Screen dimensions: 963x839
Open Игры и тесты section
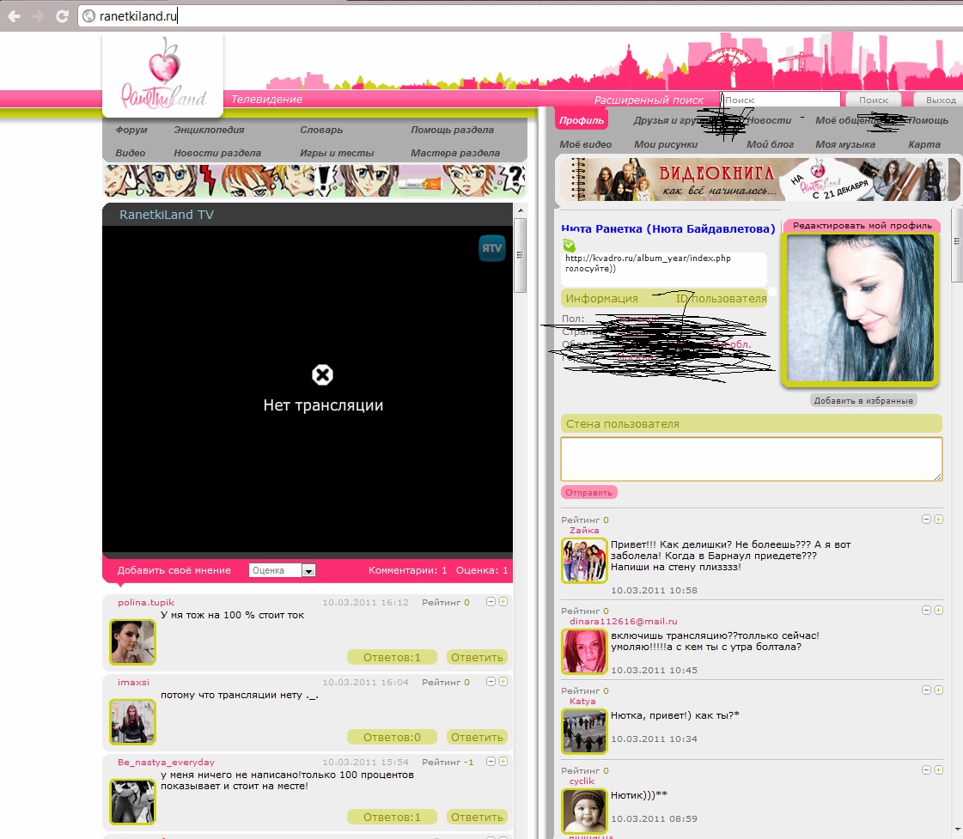pyautogui.click(x=337, y=153)
